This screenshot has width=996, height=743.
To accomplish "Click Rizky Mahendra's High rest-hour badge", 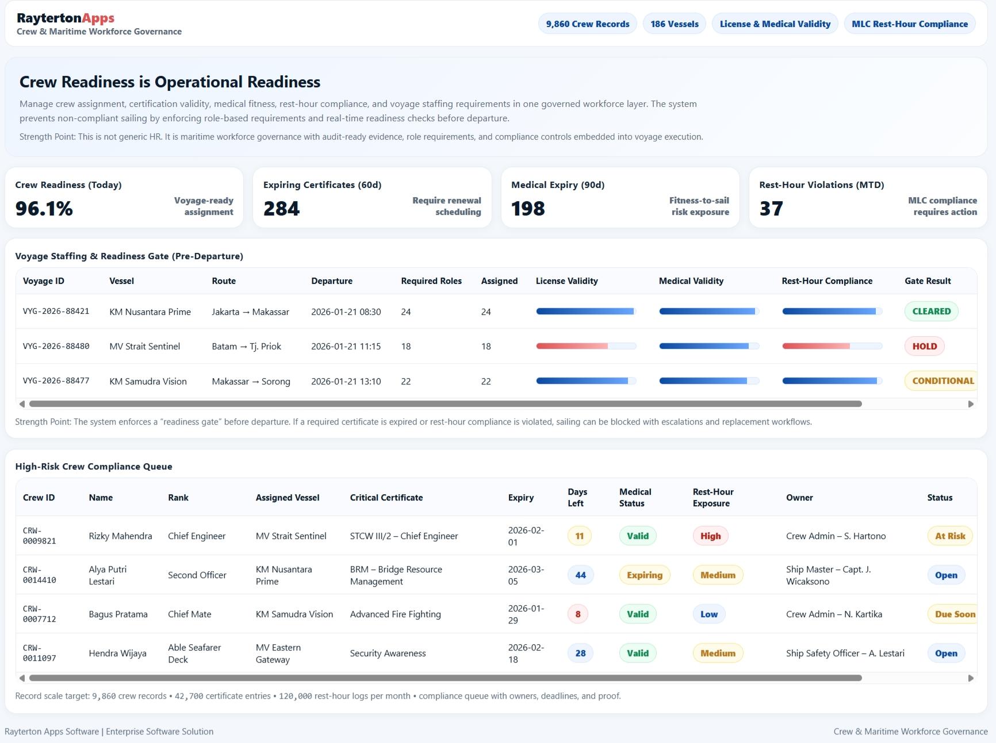I will (710, 536).
